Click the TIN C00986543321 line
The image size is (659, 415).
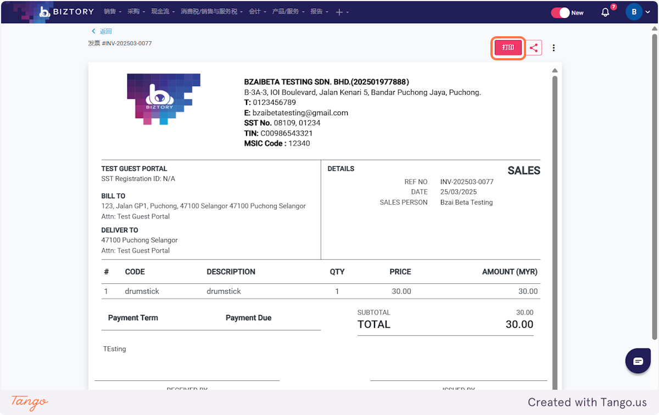pos(278,133)
